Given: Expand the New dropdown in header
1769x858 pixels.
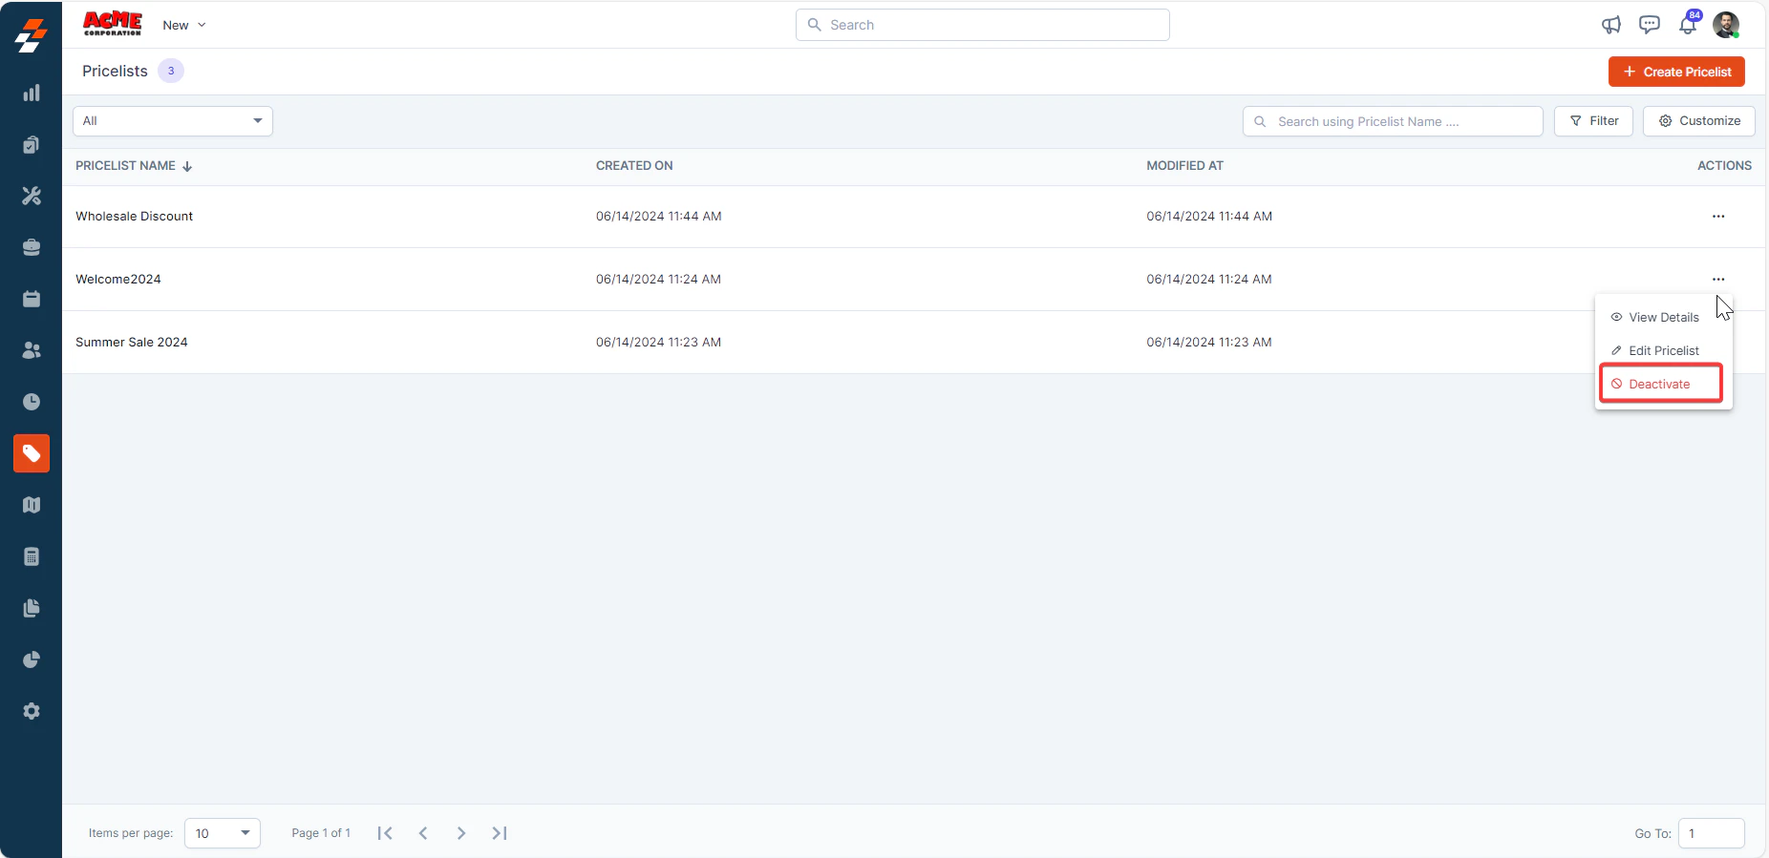Looking at the screenshot, I should point(184,26).
